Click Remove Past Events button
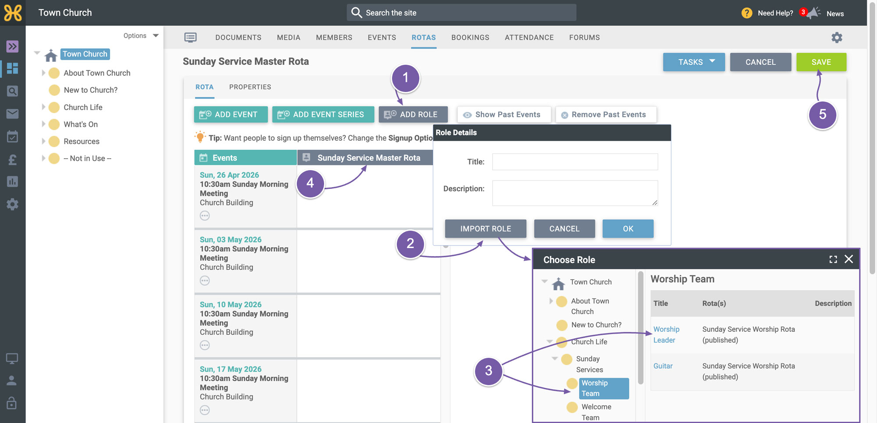Screen dimensions: 877x423 pos(606,114)
